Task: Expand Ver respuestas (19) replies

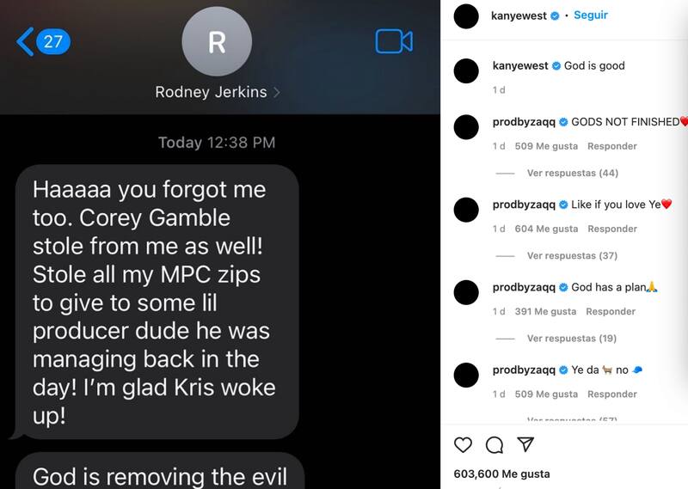Action: [x=572, y=339]
